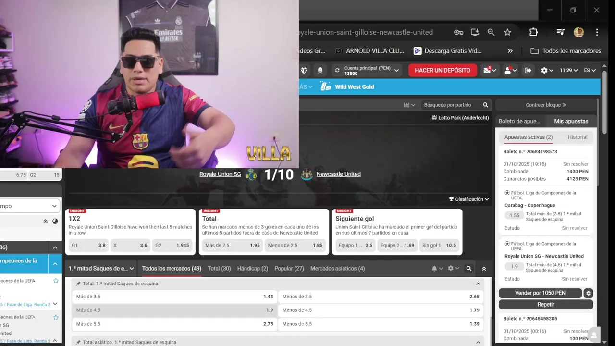Image resolution: width=615 pixels, height=346 pixels.
Task: Collapse the left sidebar with the double-chevron
Action: pos(45,222)
